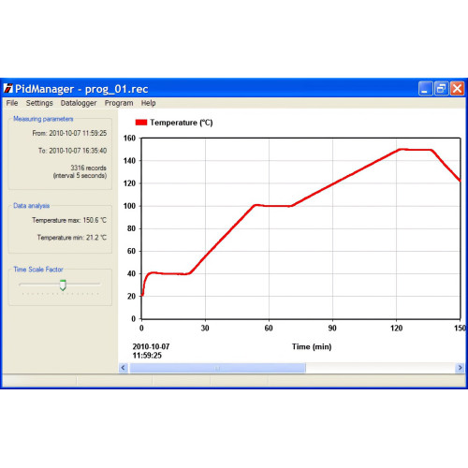Close the PidManager window
This screenshot has width=468, height=468.
pos(457,89)
